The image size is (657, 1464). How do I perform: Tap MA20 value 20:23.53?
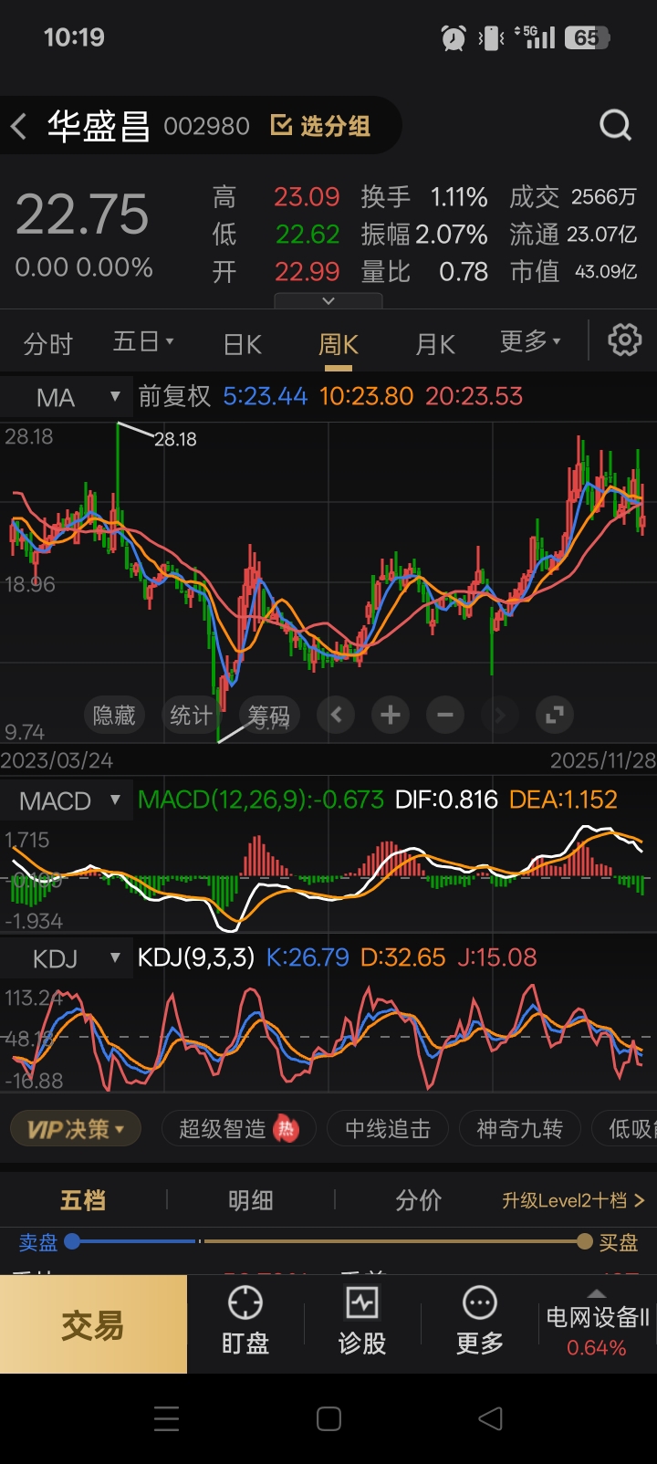pyautogui.click(x=474, y=396)
